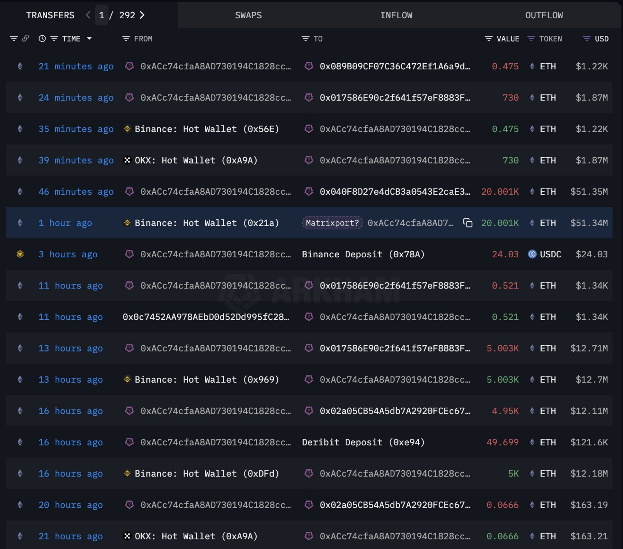Click the link chain icon in header
The image size is (623, 549).
[x=26, y=39]
